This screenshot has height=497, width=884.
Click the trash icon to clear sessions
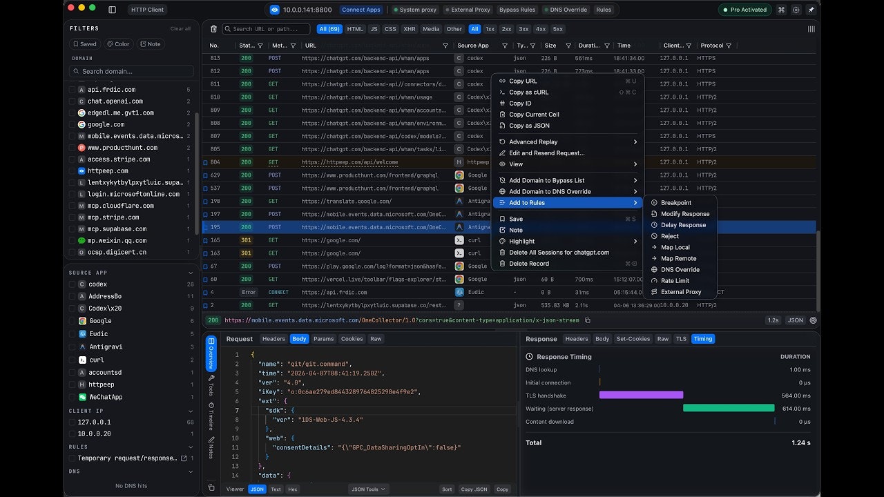[213, 28]
